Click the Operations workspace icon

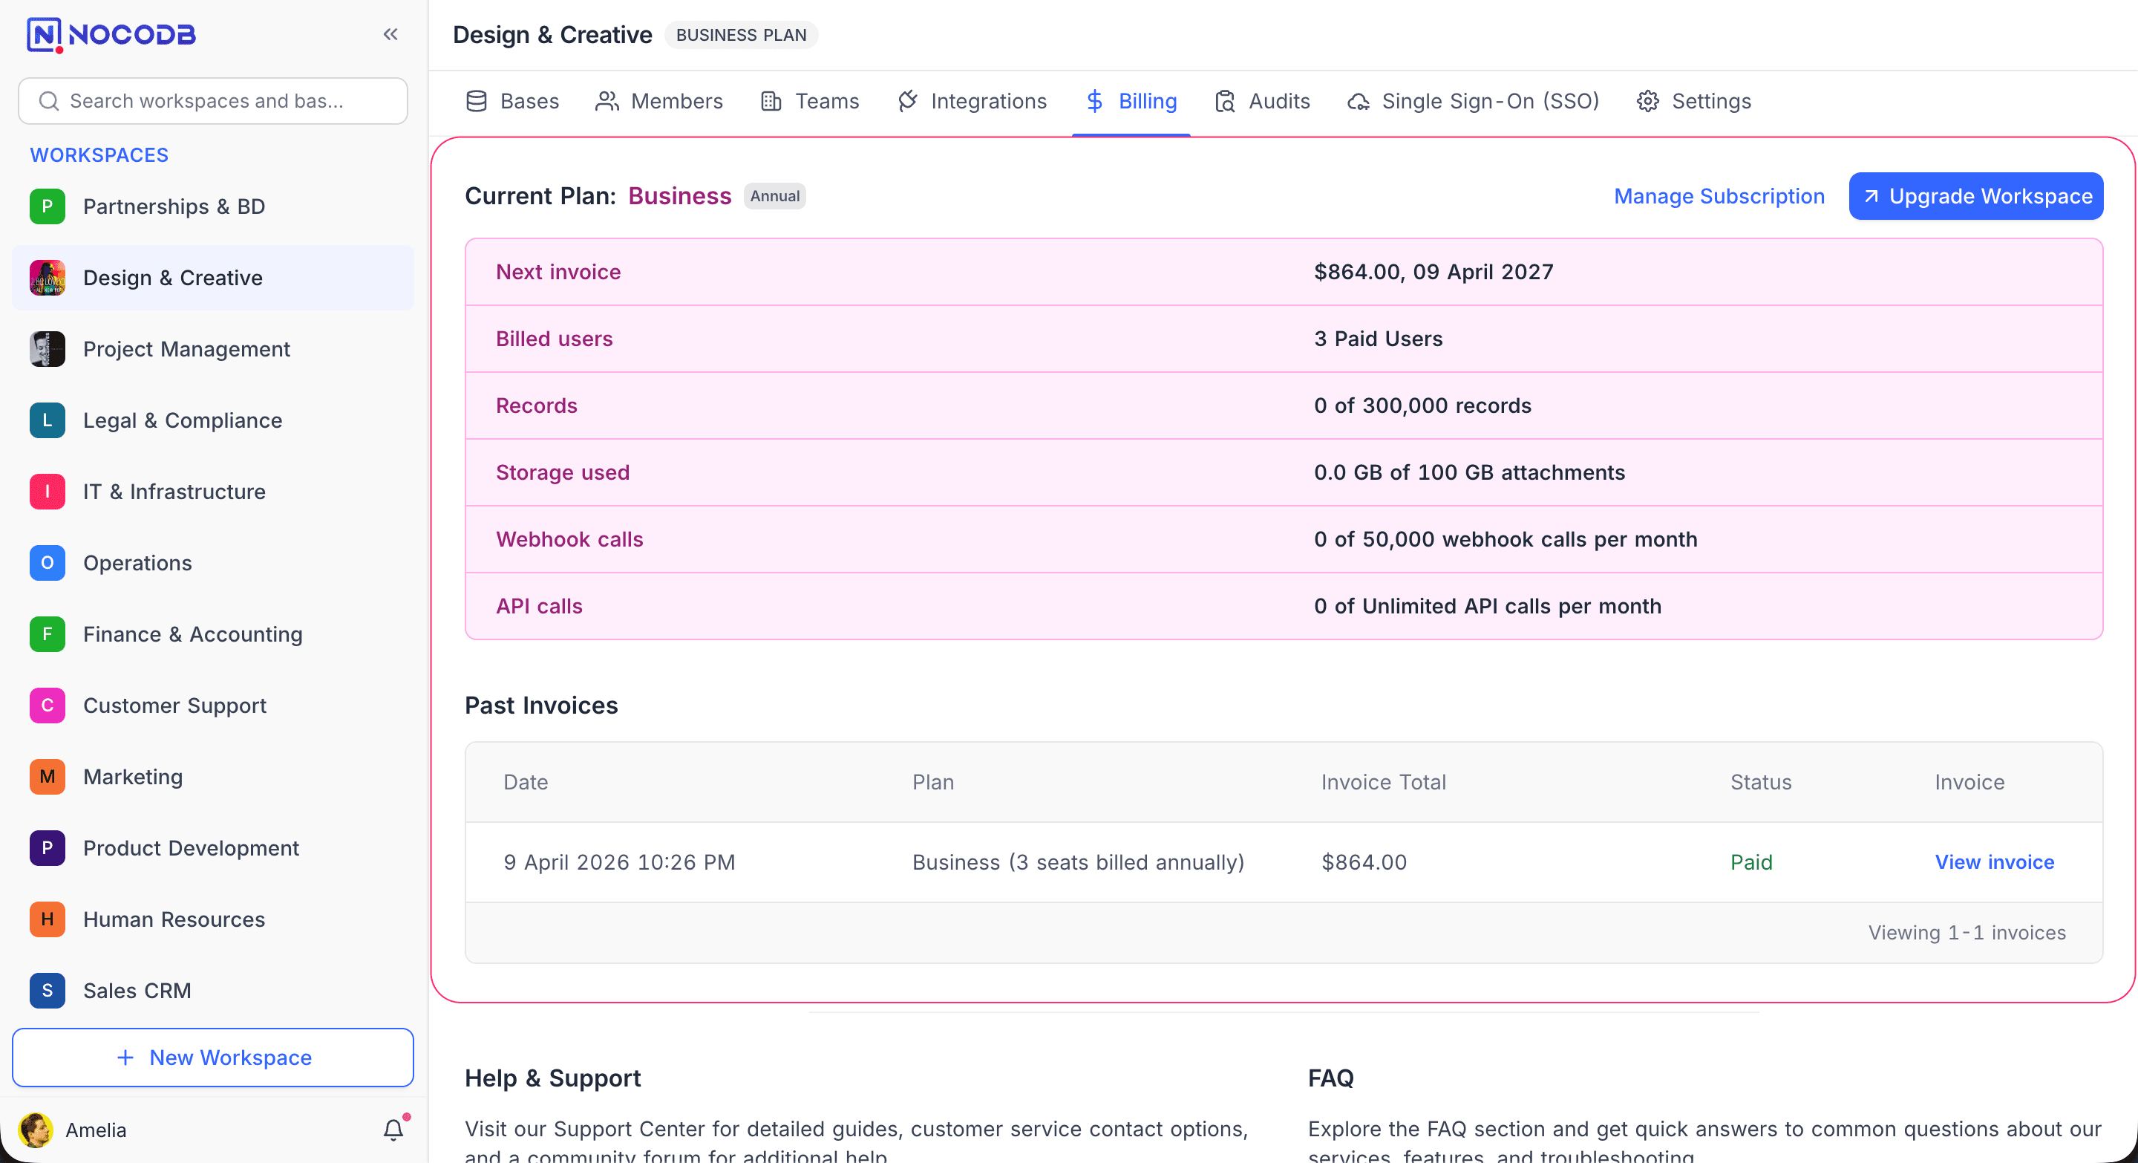tap(48, 563)
